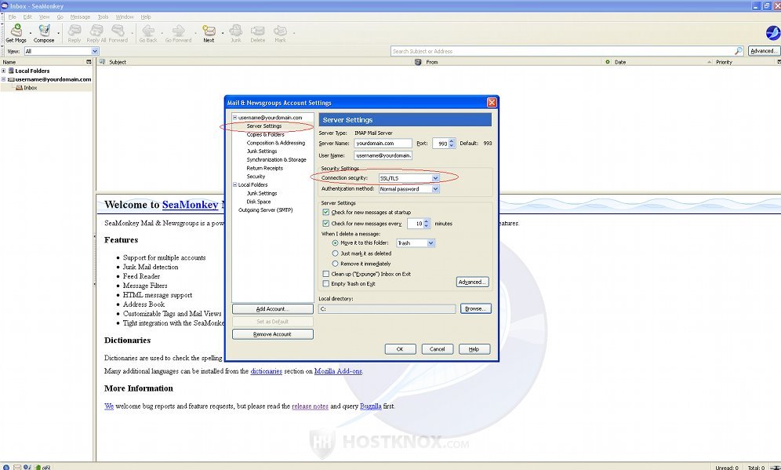Screen dimensions: 781x470
Task: Click the Compose toolbar icon
Action: pyautogui.click(x=45, y=31)
